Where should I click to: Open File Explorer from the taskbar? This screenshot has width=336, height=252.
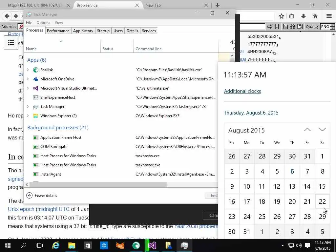[72, 245]
